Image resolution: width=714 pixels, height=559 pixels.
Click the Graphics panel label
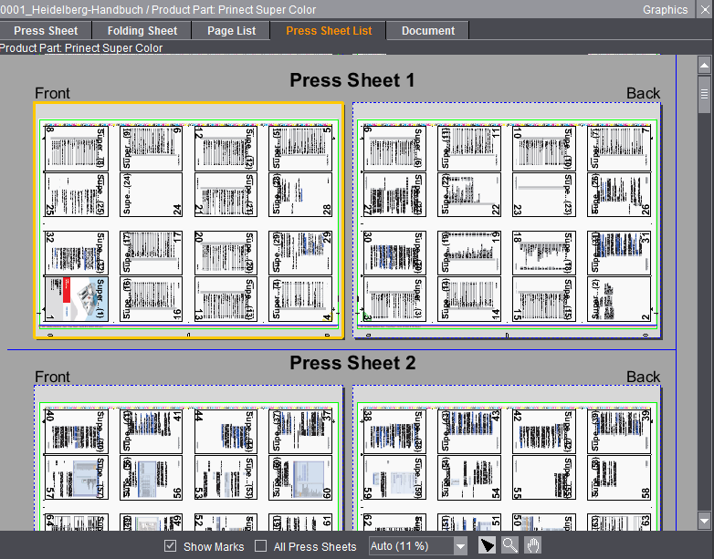tap(665, 10)
